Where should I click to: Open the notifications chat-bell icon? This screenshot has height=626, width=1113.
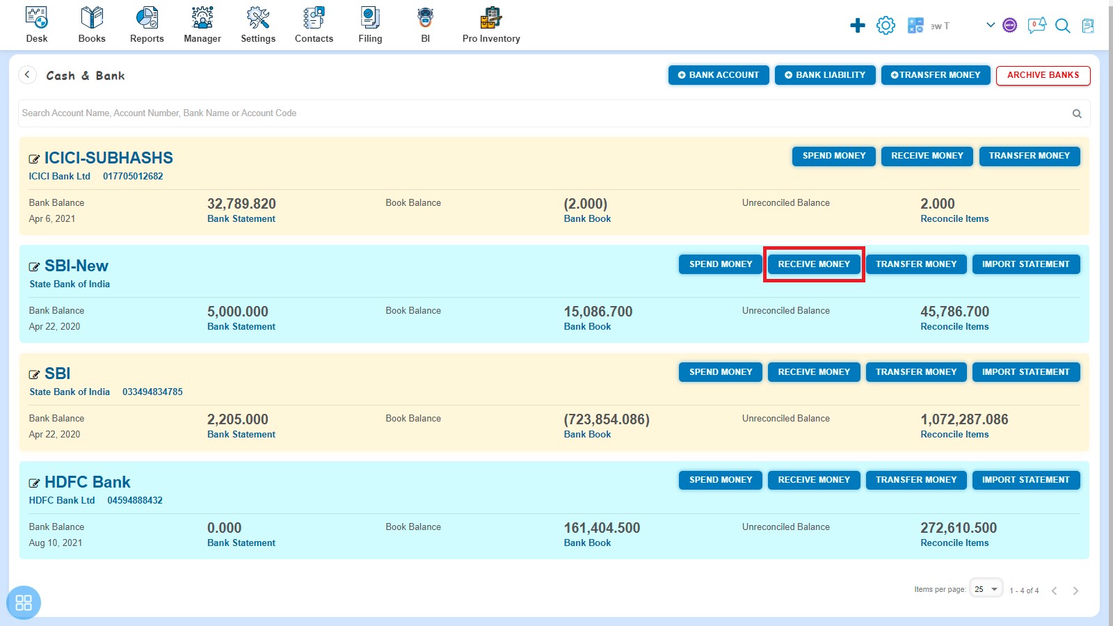tap(1036, 26)
